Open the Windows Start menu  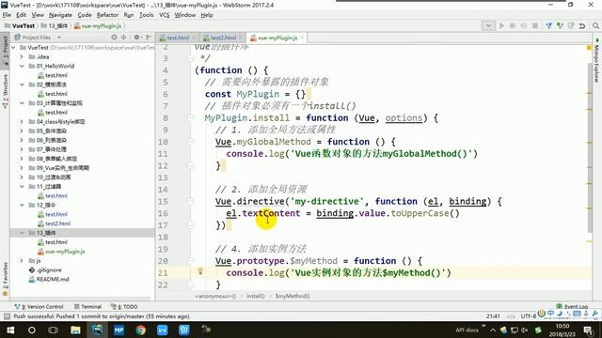tap(10, 330)
